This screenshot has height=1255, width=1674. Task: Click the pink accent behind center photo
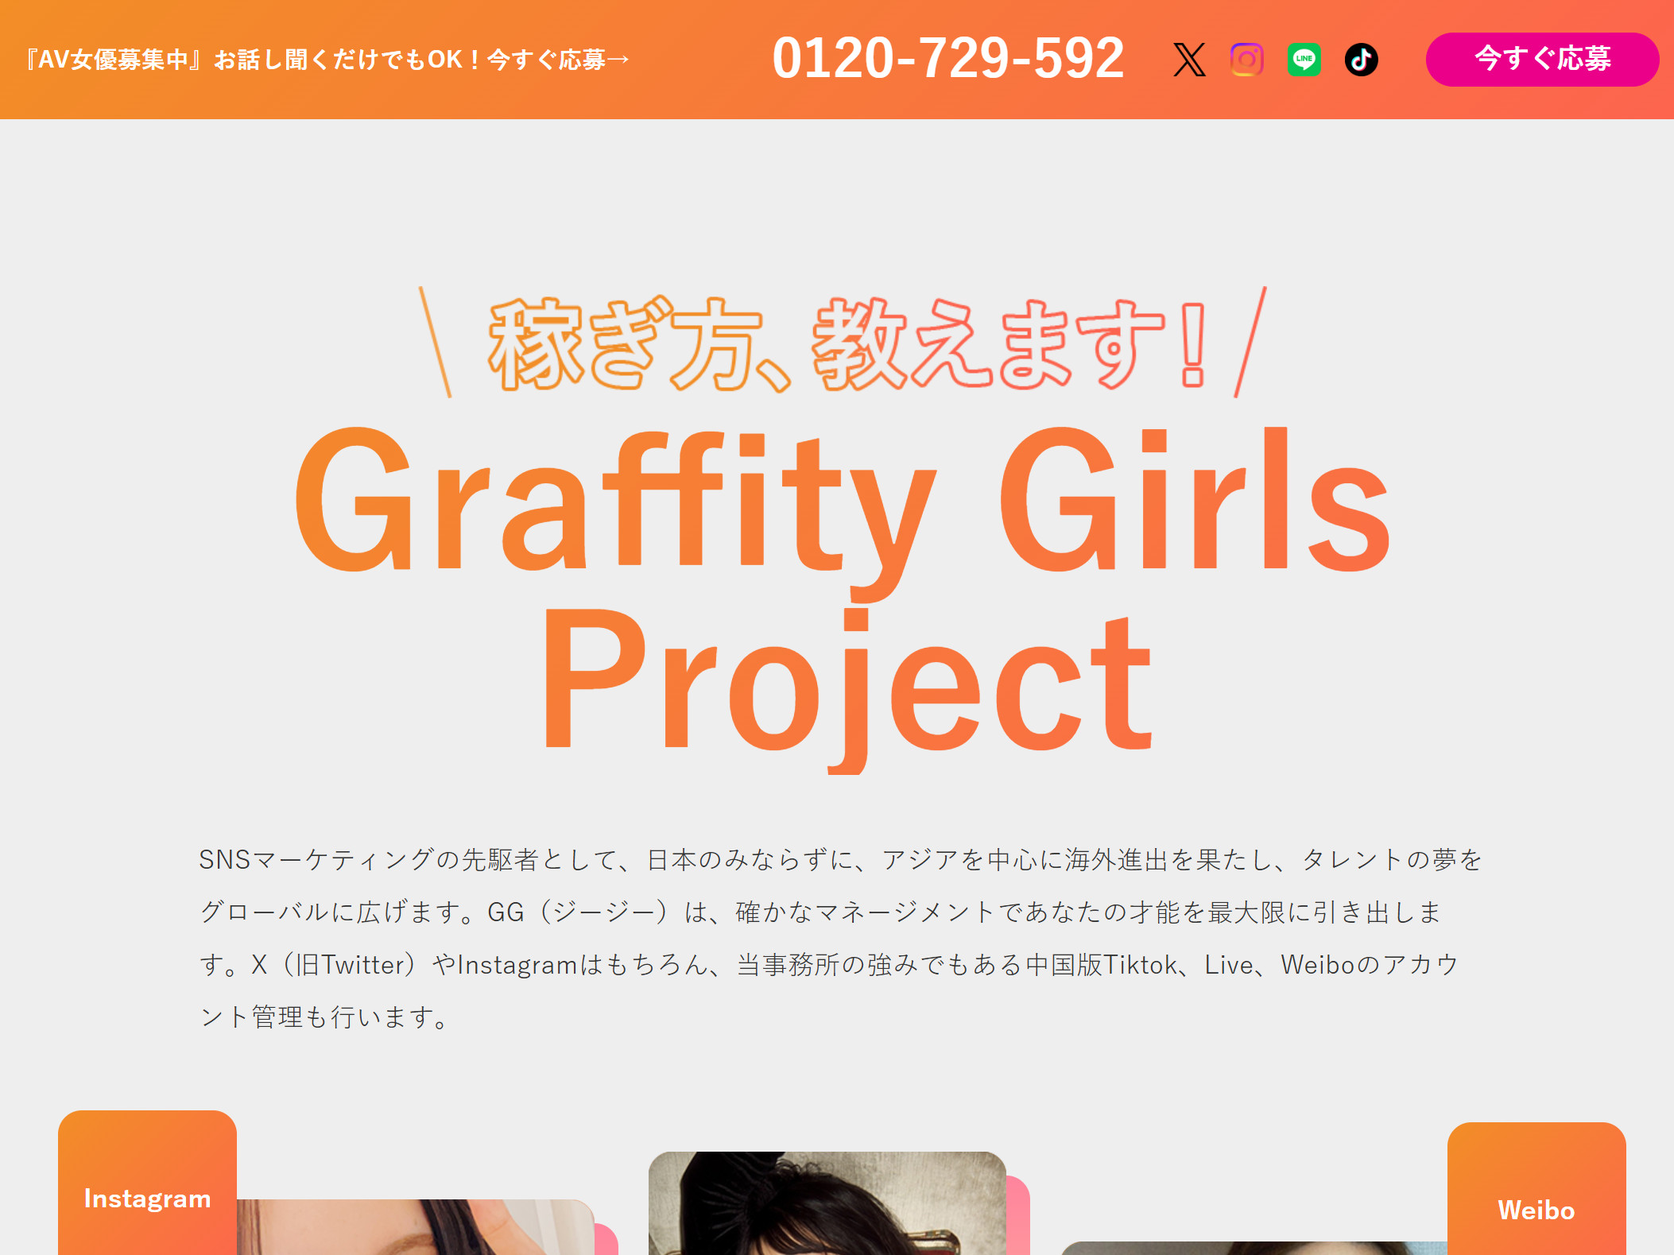coord(1018,1215)
